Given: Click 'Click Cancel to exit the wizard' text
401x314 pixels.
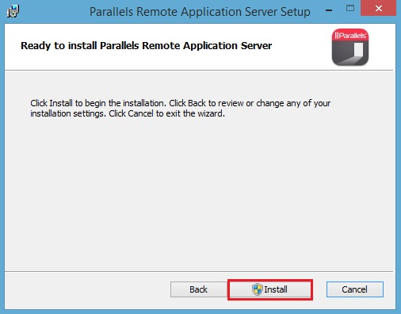Looking at the screenshot, I should pos(167,113).
